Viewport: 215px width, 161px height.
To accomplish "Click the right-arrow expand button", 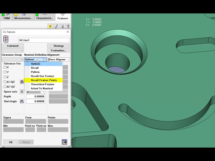I will [64, 142].
